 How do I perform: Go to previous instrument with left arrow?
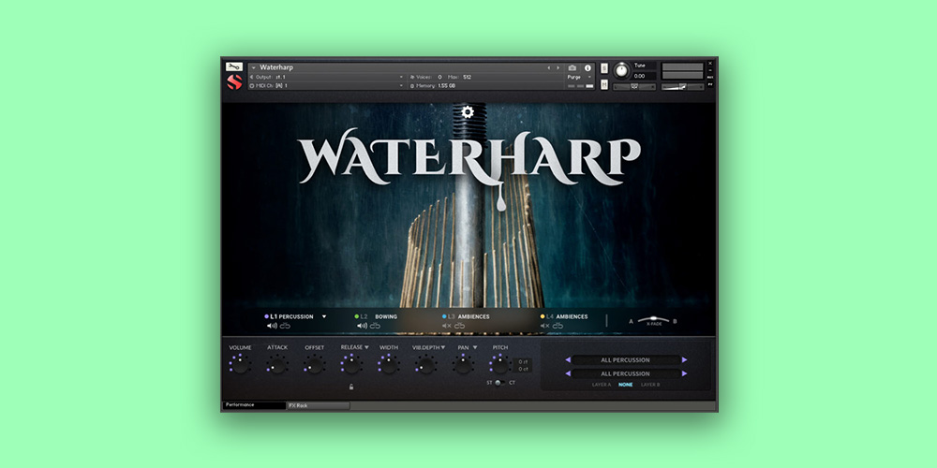click(548, 68)
